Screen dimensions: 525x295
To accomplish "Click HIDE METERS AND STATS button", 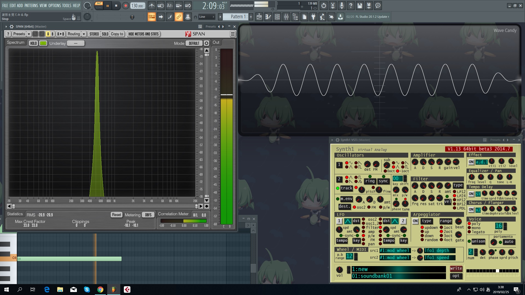I will pos(144,34).
